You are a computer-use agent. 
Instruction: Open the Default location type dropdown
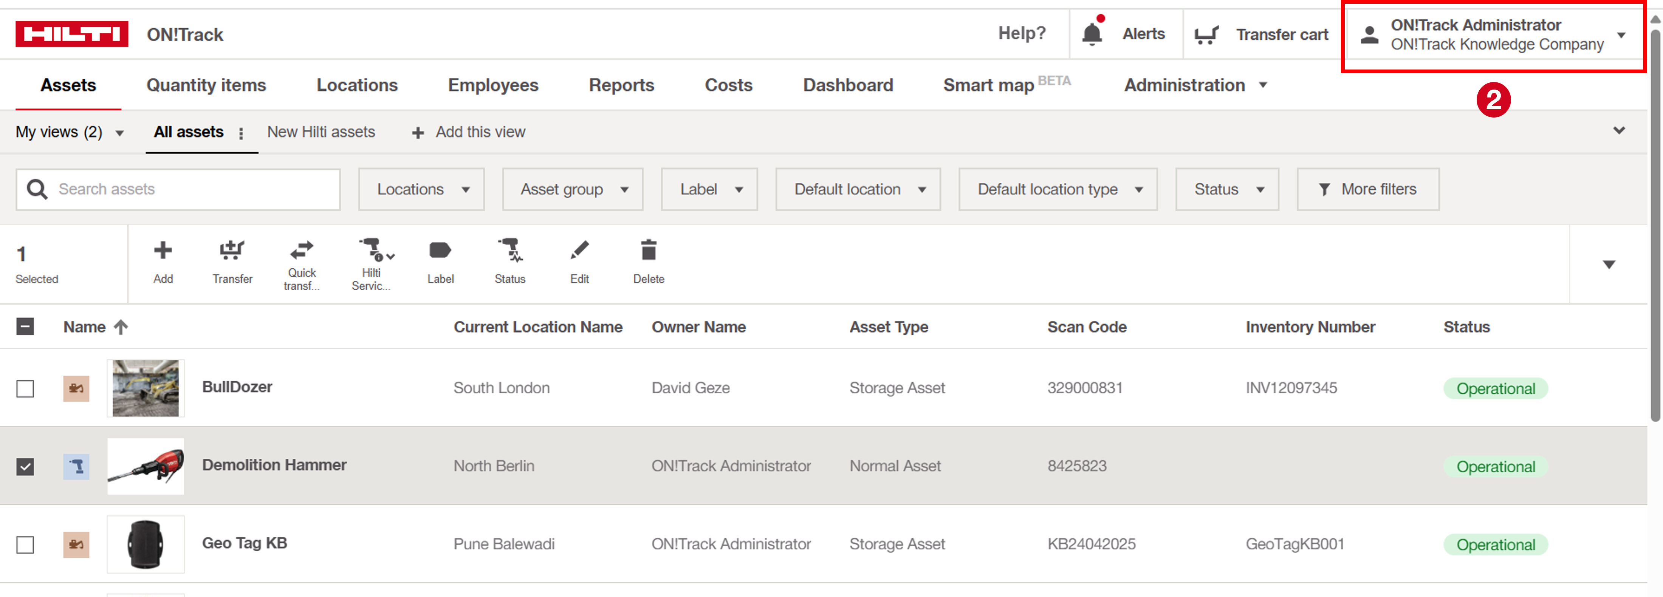[x=1058, y=189]
